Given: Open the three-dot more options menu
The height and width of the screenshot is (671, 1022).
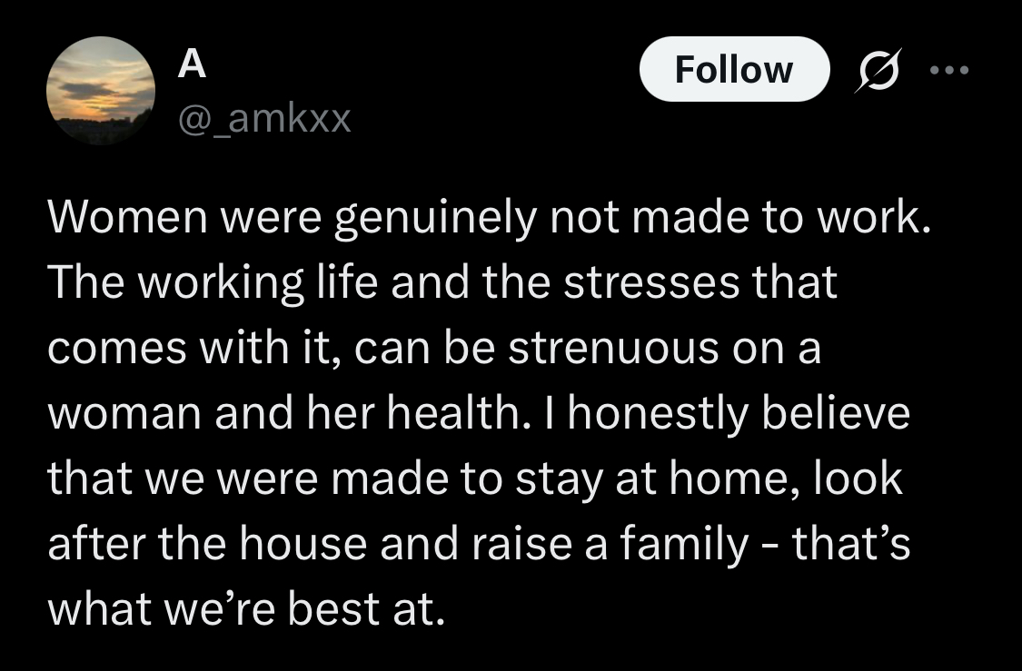Looking at the screenshot, I should click(x=949, y=69).
